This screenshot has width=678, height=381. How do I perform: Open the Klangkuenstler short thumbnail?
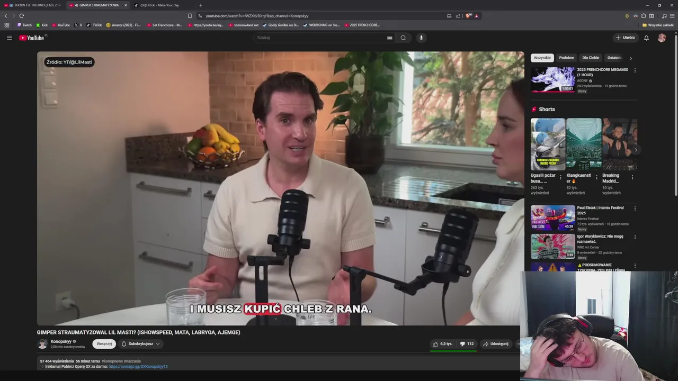pyautogui.click(x=584, y=143)
